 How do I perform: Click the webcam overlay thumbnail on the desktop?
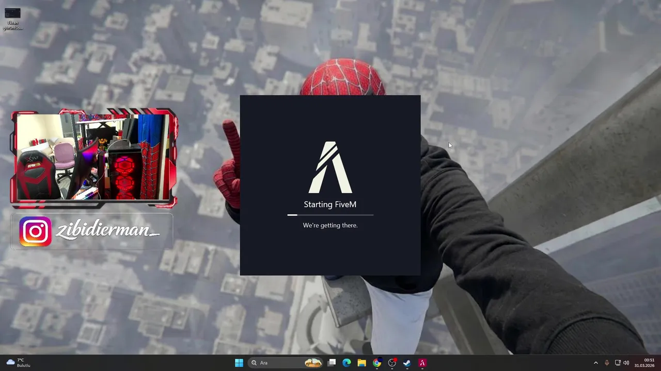pyautogui.click(x=94, y=158)
